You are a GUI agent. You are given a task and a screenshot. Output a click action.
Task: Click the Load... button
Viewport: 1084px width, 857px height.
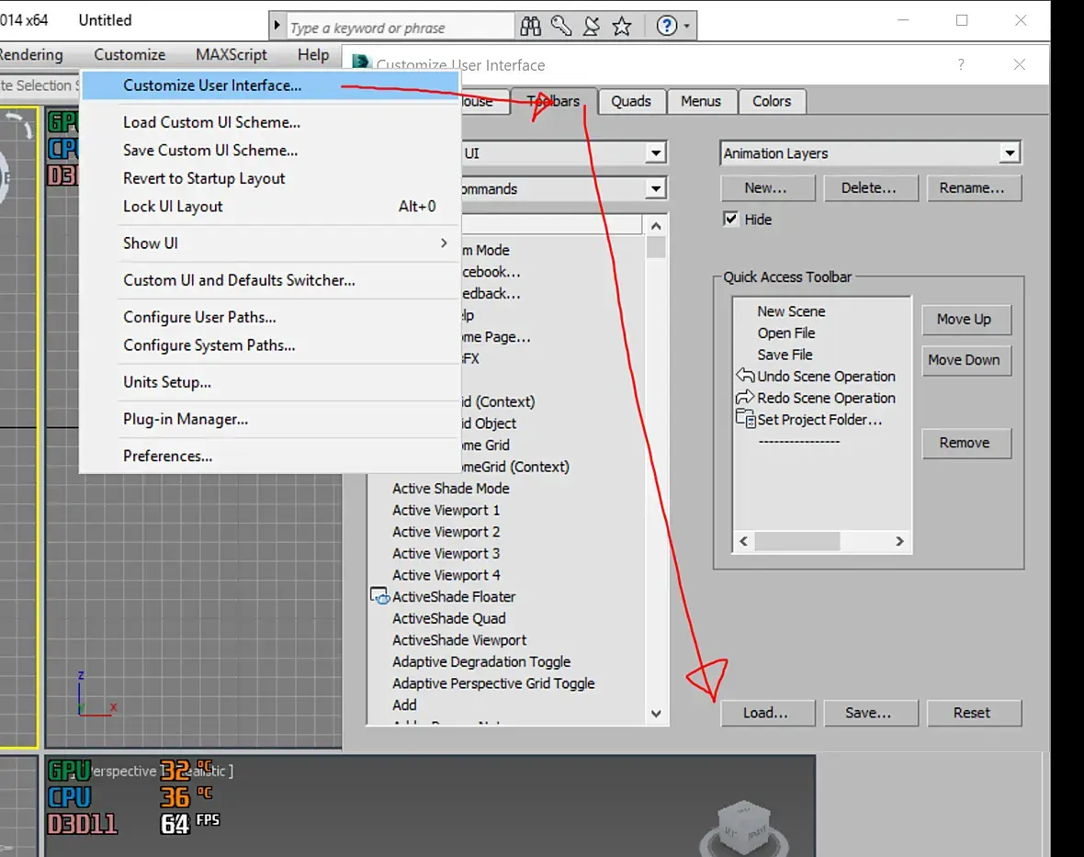pos(767,713)
